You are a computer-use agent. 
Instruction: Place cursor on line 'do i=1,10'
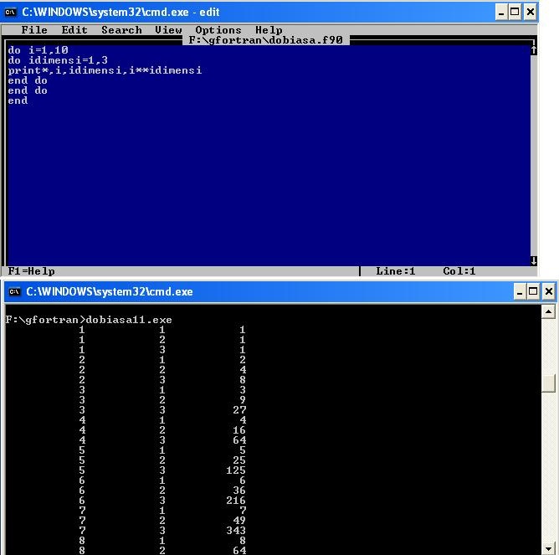[38, 50]
